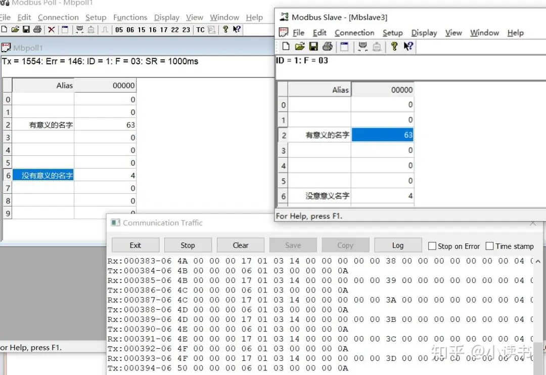Click Save button in Communication Traffic

pos(293,245)
